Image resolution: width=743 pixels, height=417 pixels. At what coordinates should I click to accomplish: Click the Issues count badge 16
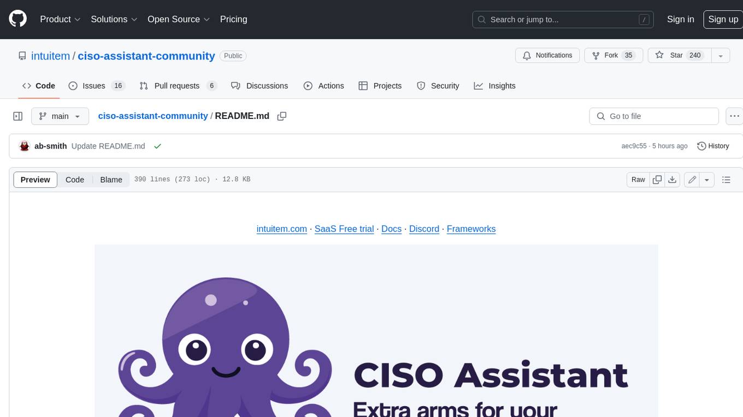(x=118, y=86)
